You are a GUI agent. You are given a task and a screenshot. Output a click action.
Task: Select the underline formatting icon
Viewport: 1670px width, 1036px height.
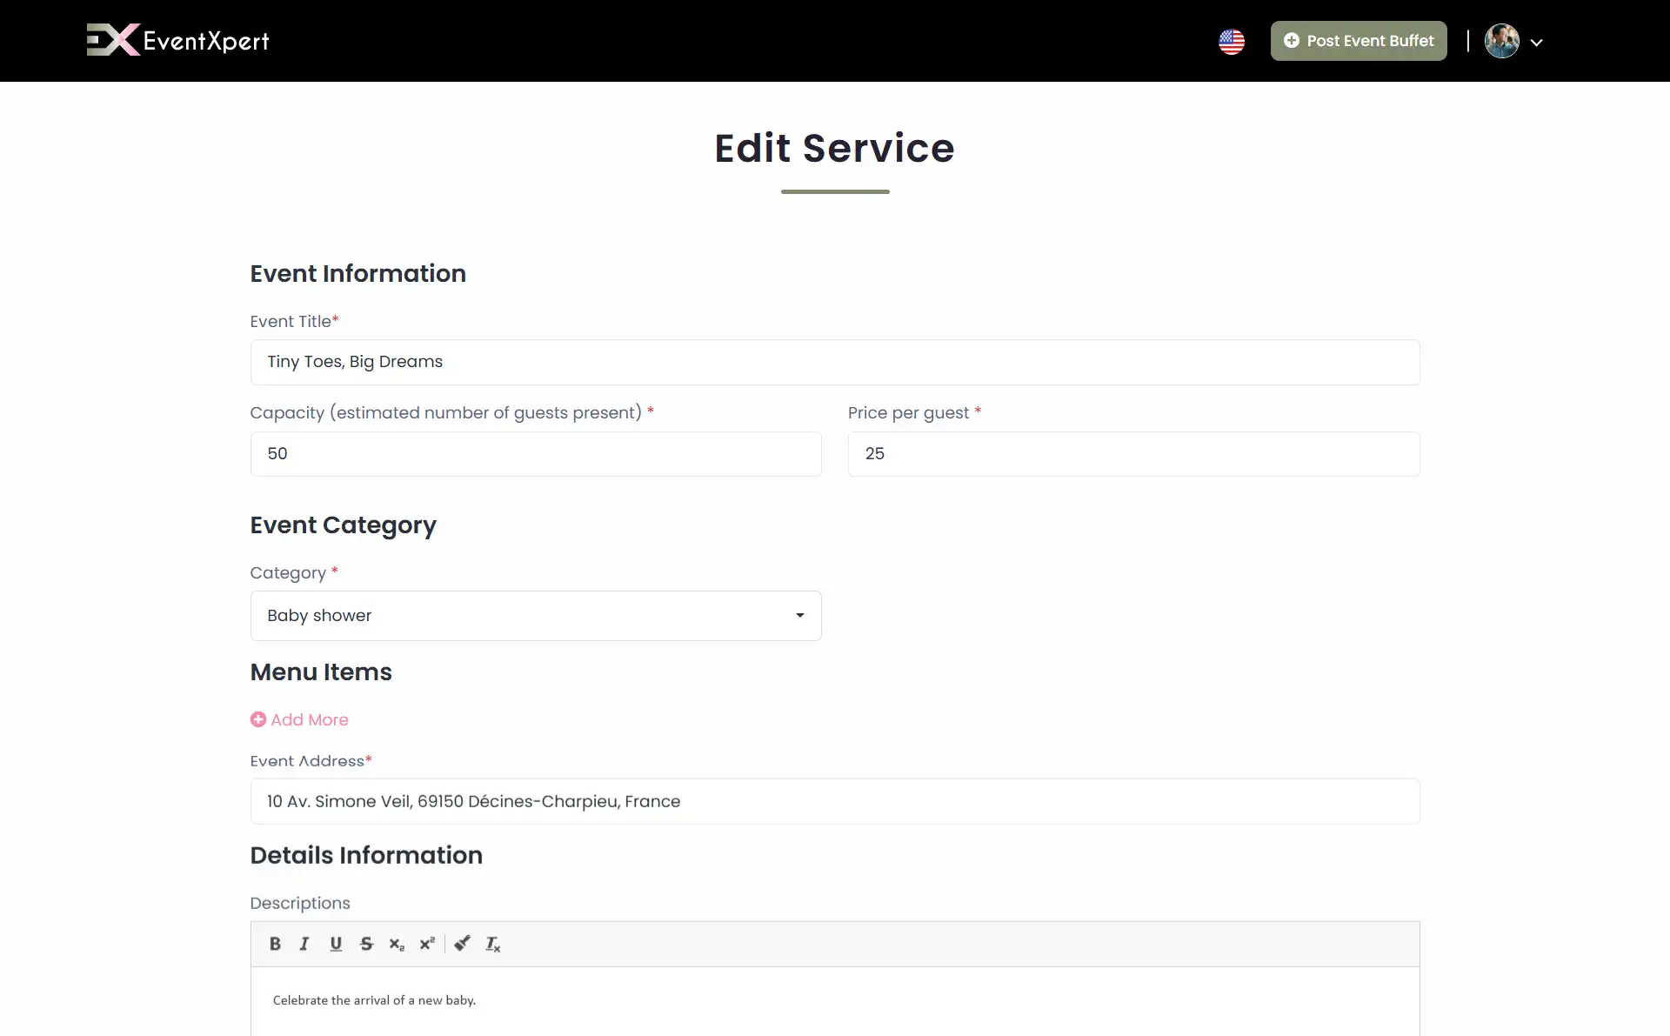point(336,944)
